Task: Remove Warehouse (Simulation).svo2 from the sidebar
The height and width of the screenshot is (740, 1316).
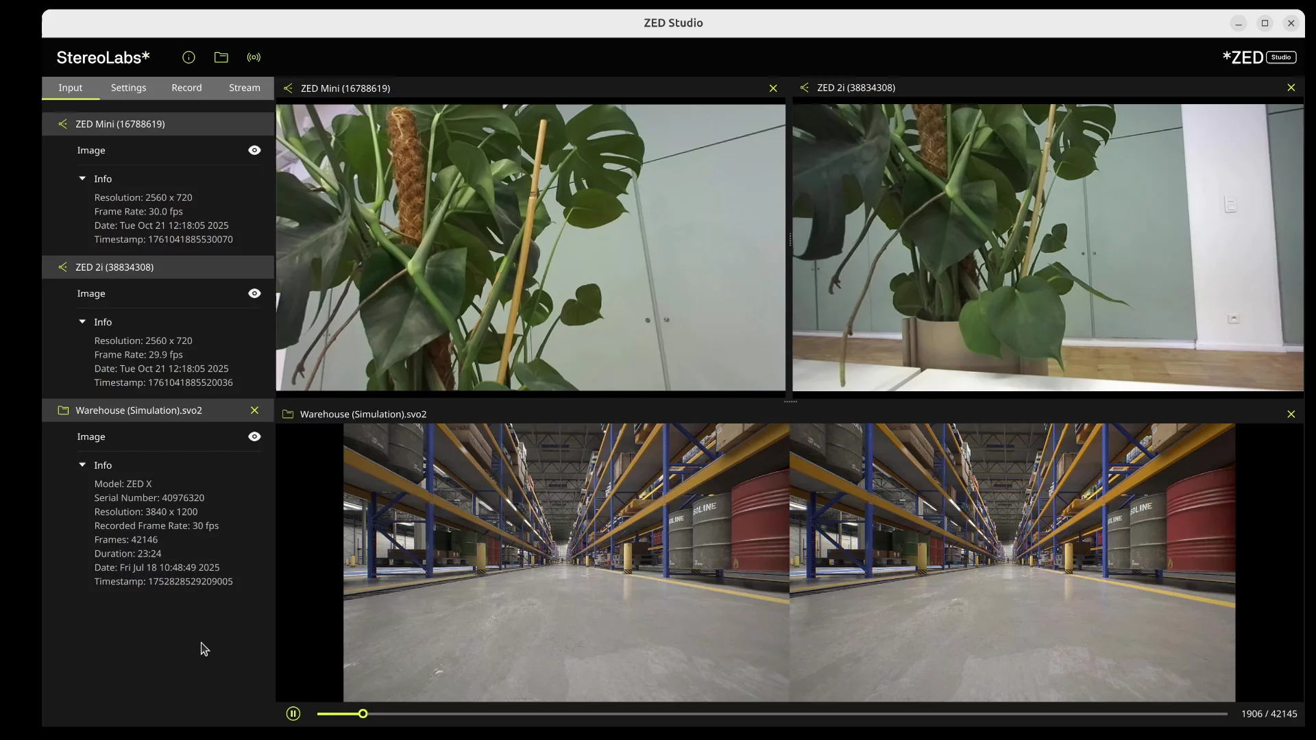Action: (254, 410)
